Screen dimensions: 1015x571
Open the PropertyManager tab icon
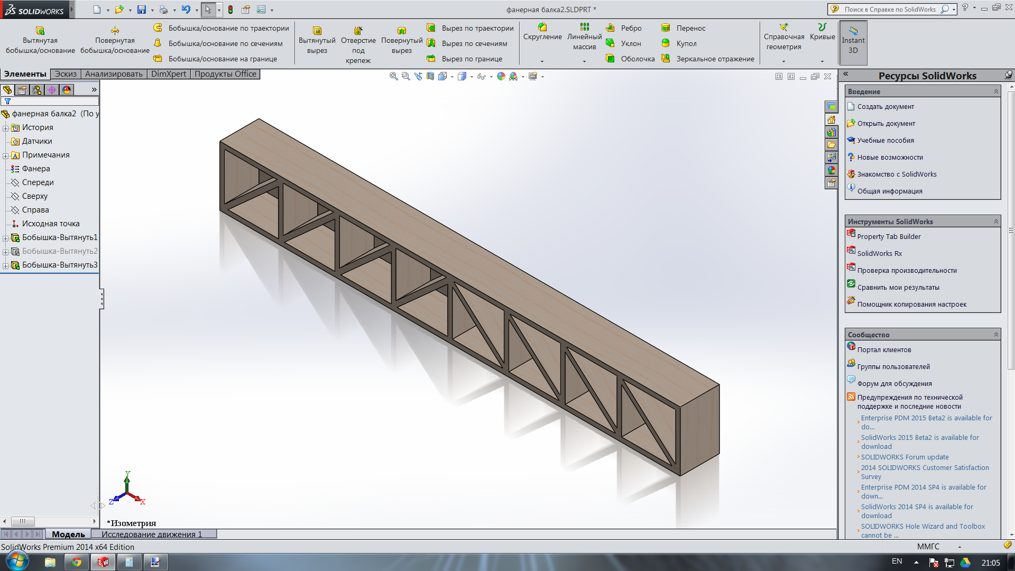(22, 90)
